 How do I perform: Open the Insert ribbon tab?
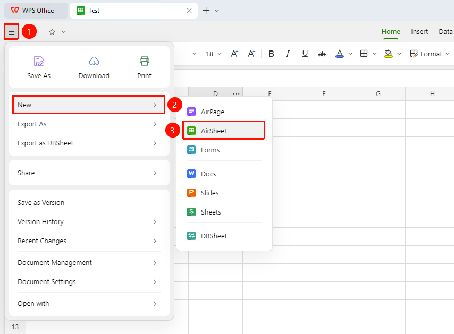coord(419,31)
